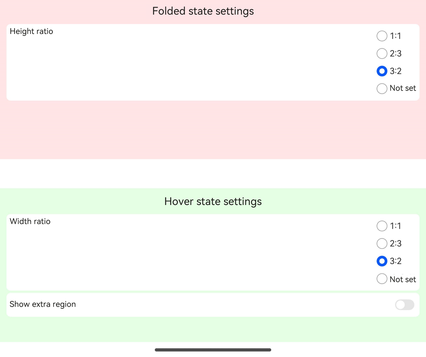This screenshot has height=357, width=426.
Task: Click the Folded state settings heading
Action: point(203,11)
